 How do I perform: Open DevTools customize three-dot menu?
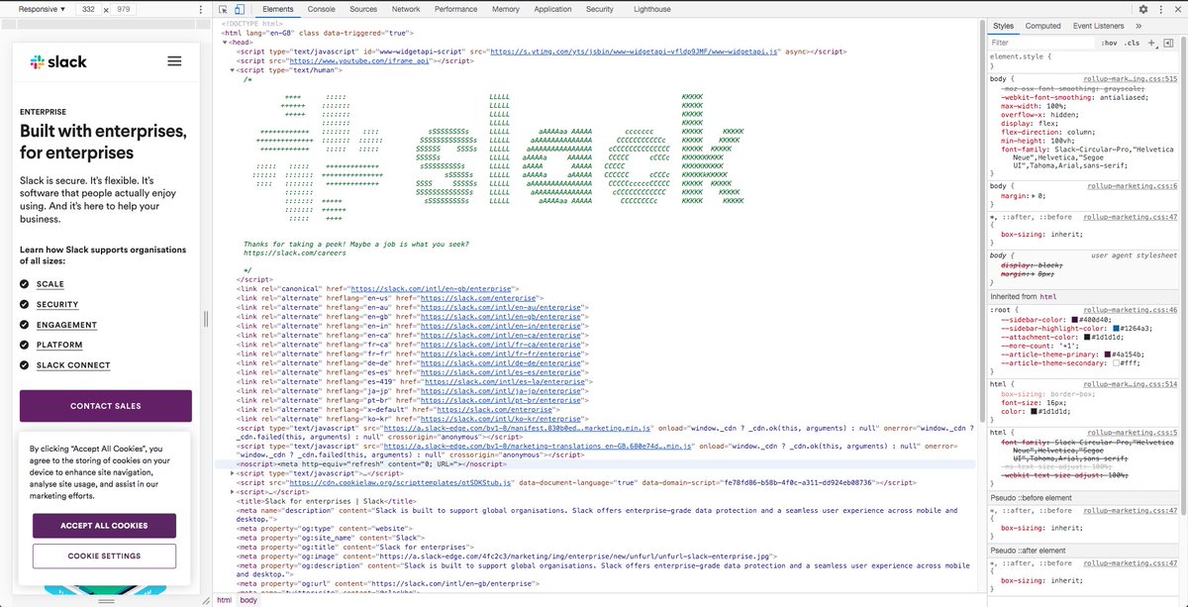1159,9
